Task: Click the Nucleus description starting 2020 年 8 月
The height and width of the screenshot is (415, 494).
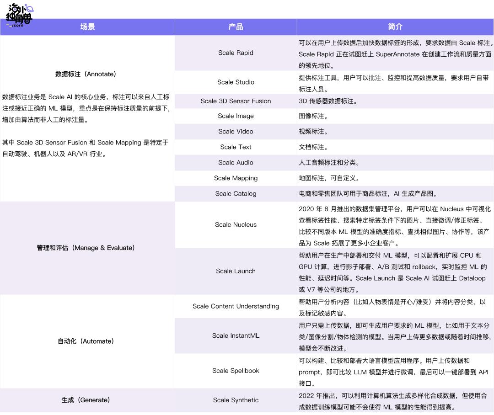Action: (395, 226)
